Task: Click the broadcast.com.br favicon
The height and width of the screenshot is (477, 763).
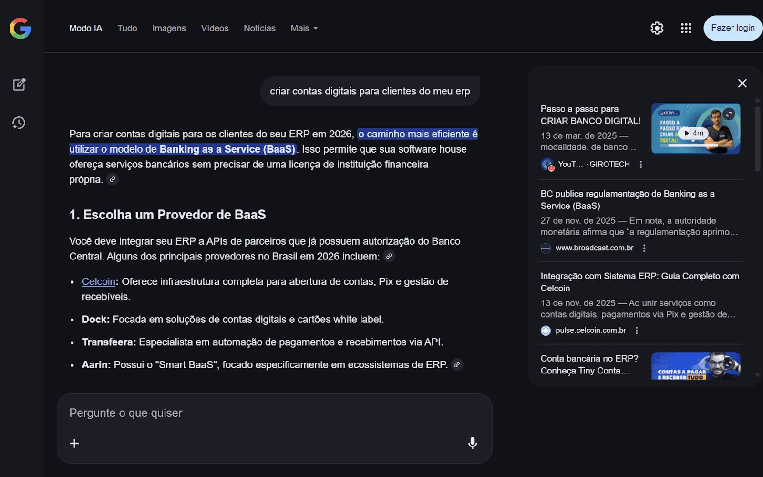Action: 546,248
